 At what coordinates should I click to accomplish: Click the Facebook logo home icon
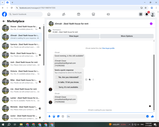click(4, 14)
